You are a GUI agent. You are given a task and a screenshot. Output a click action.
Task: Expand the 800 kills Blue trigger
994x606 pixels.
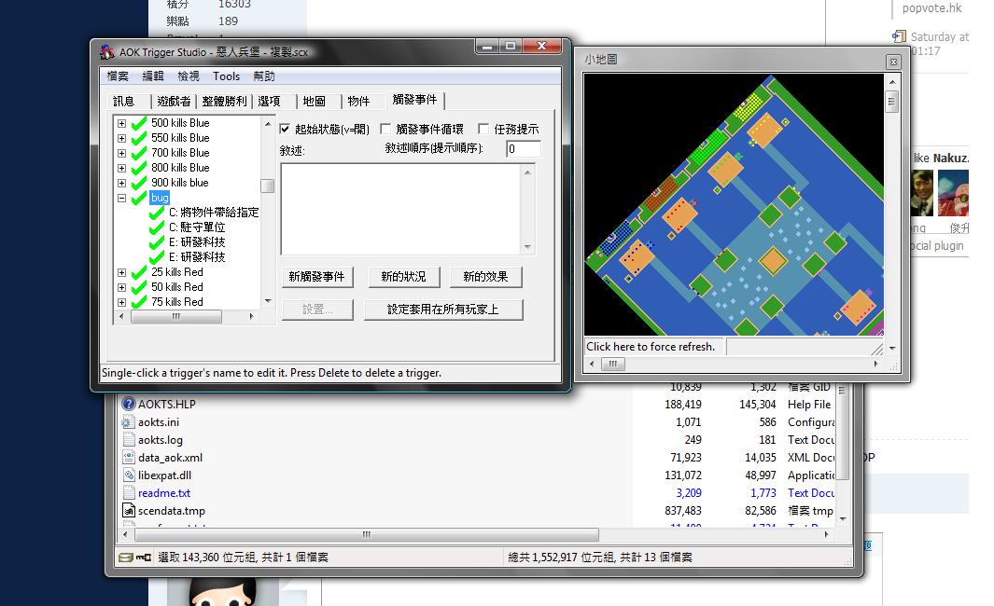coord(121,169)
